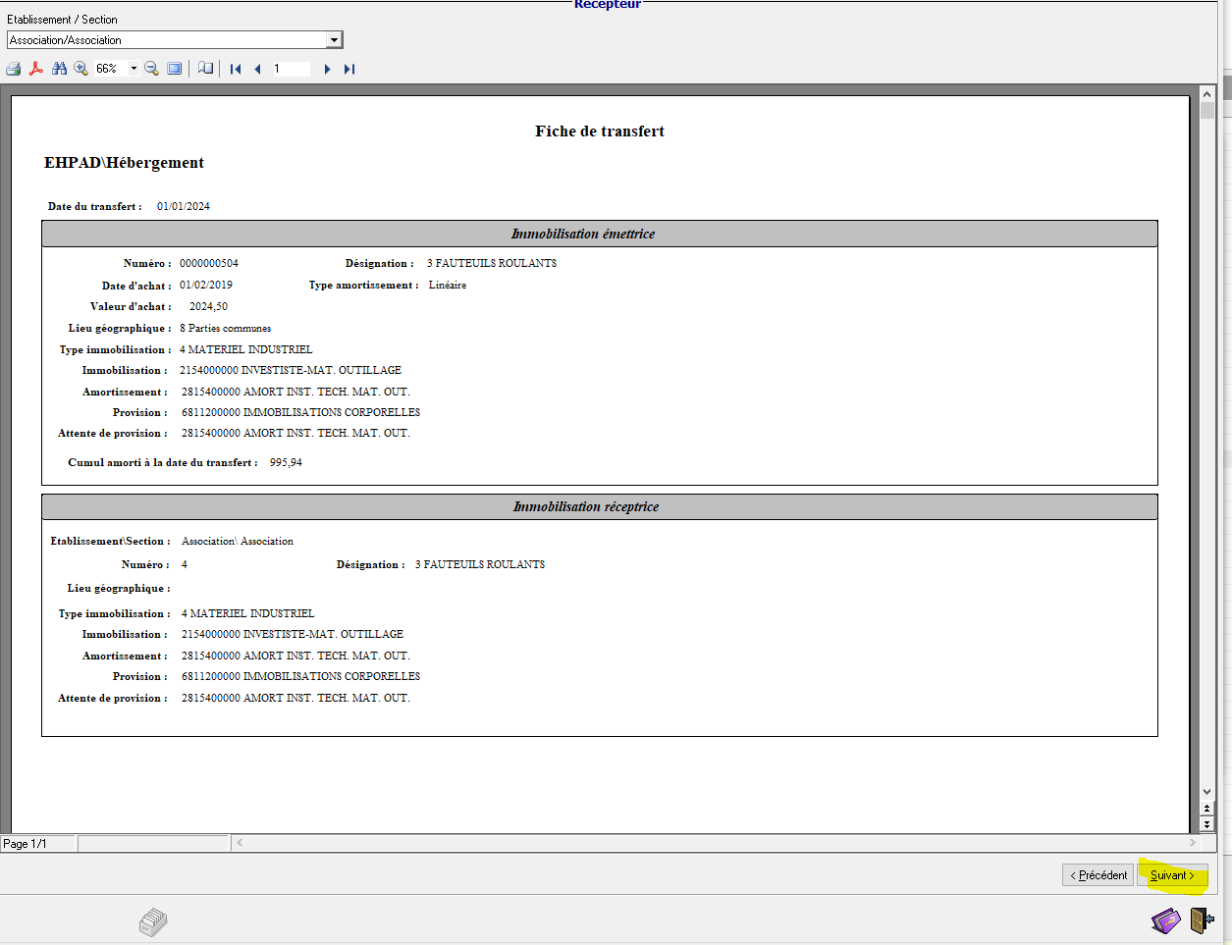
Task: Click the vertical scrollbar down arrow
Action: (1206, 792)
